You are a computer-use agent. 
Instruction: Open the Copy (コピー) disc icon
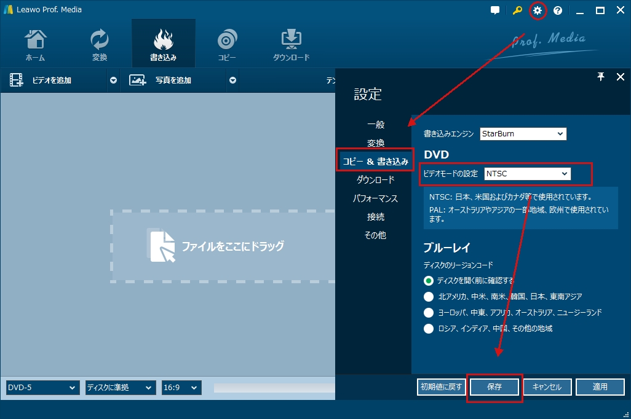coord(227,39)
